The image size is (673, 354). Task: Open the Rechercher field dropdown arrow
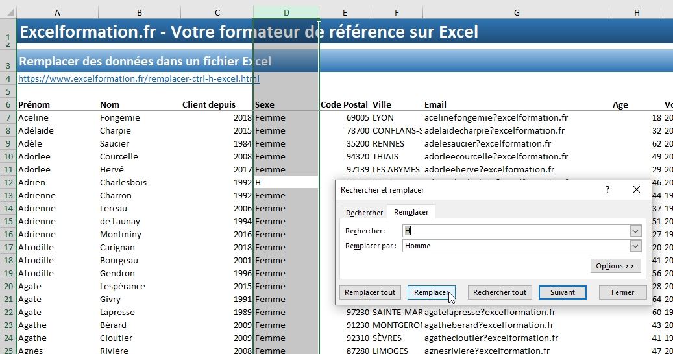[x=635, y=231]
